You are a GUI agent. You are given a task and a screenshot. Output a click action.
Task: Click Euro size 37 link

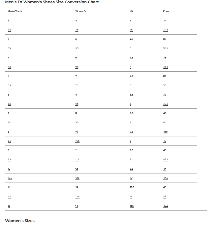pyautogui.click(x=165, y=76)
